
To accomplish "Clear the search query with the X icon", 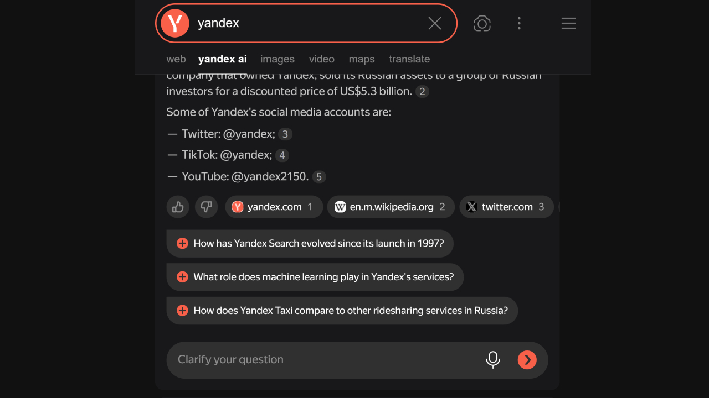I will [435, 23].
